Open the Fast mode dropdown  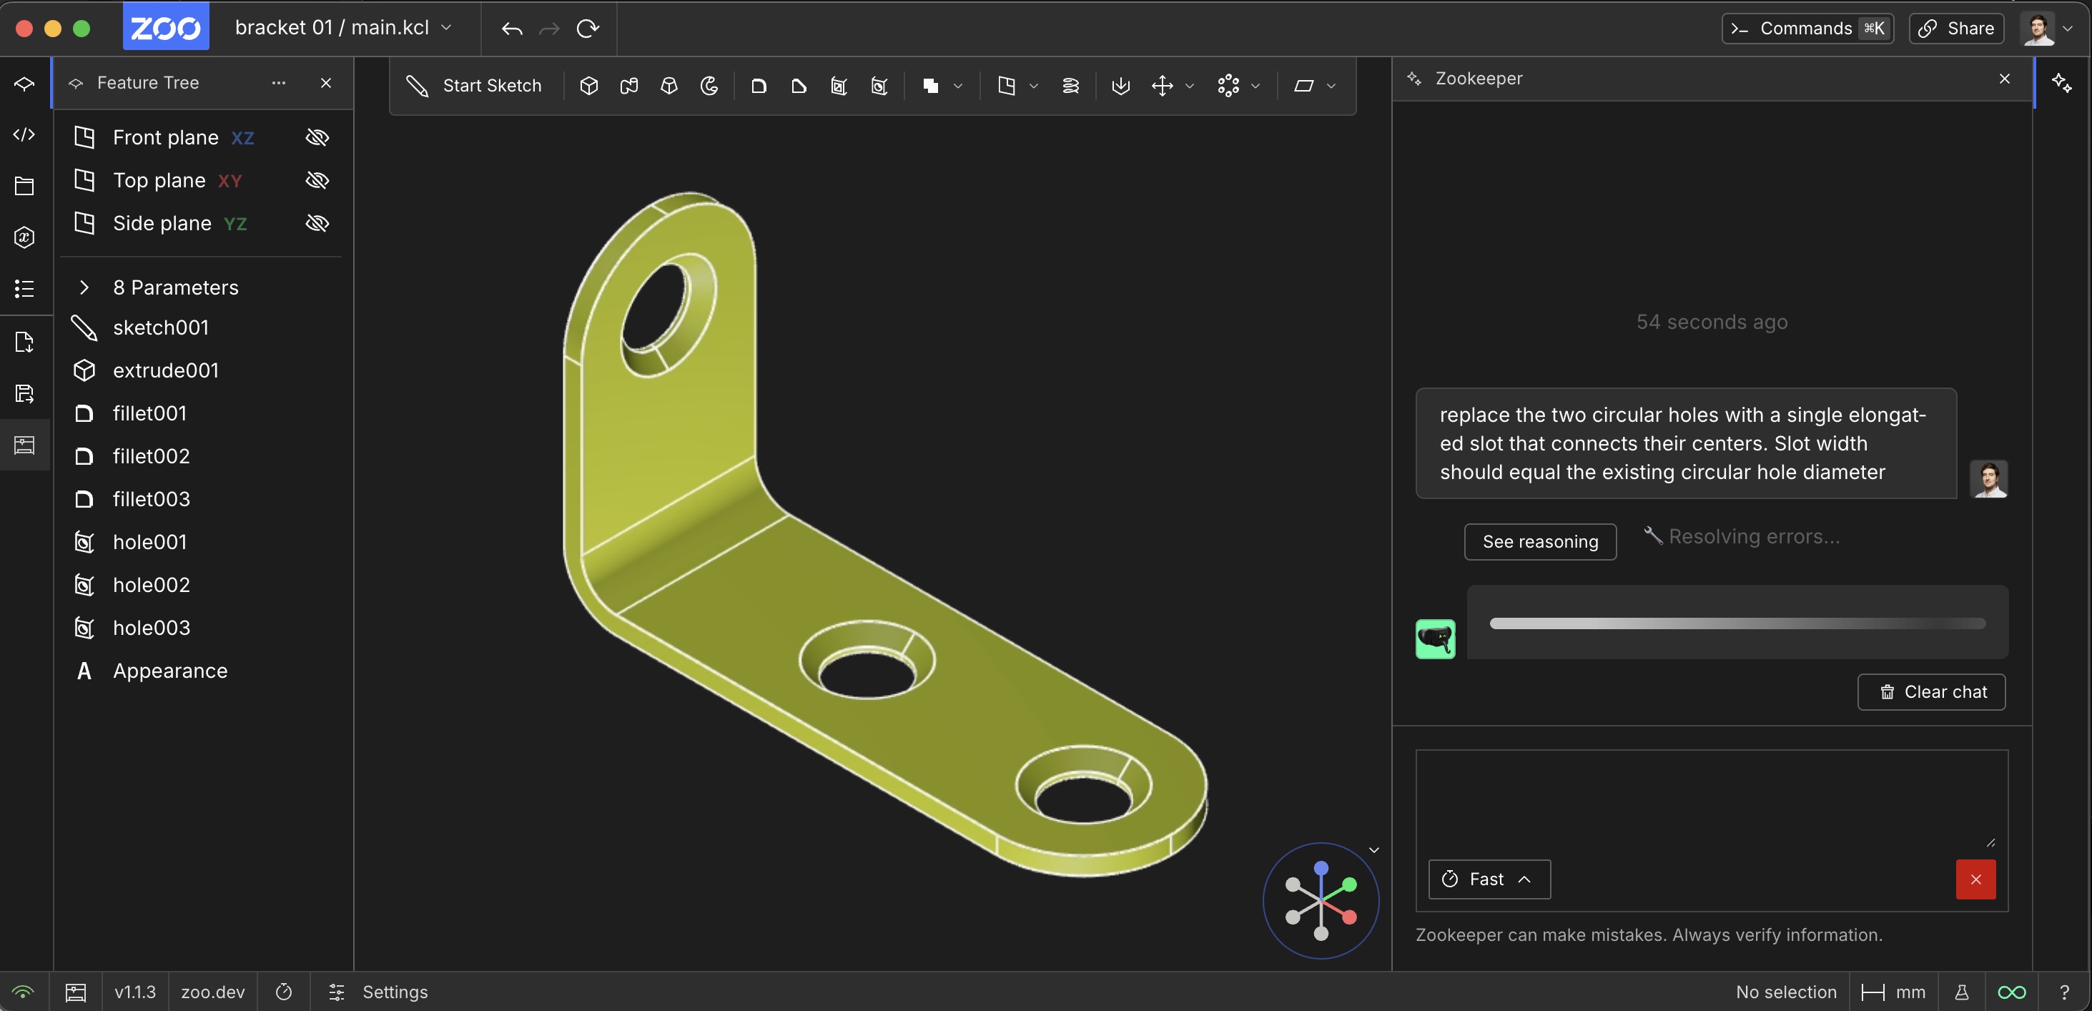pyautogui.click(x=1489, y=879)
